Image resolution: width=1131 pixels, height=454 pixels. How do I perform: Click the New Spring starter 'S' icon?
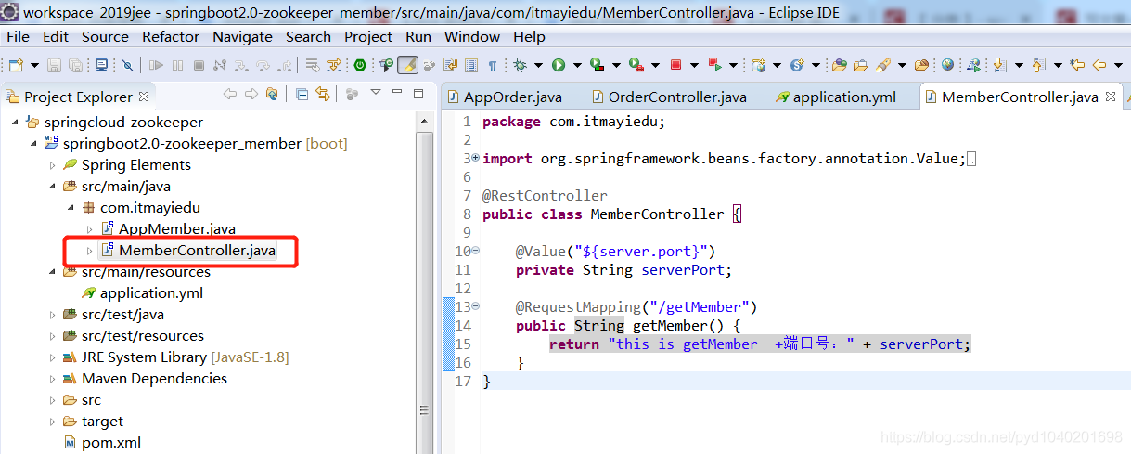coord(797,65)
